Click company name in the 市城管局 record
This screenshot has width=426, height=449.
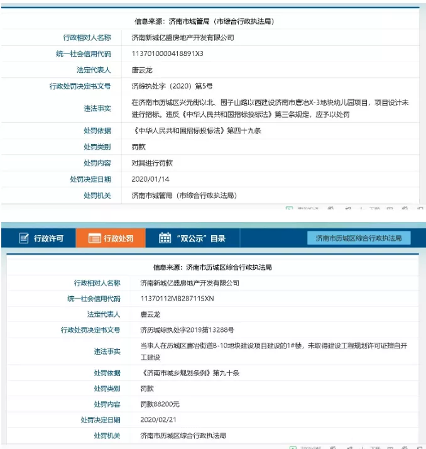pyautogui.click(x=183, y=38)
